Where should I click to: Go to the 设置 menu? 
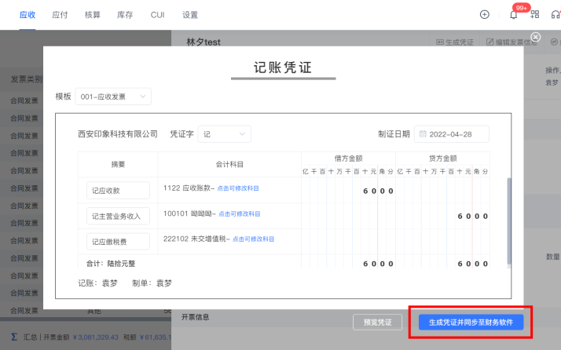click(189, 15)
